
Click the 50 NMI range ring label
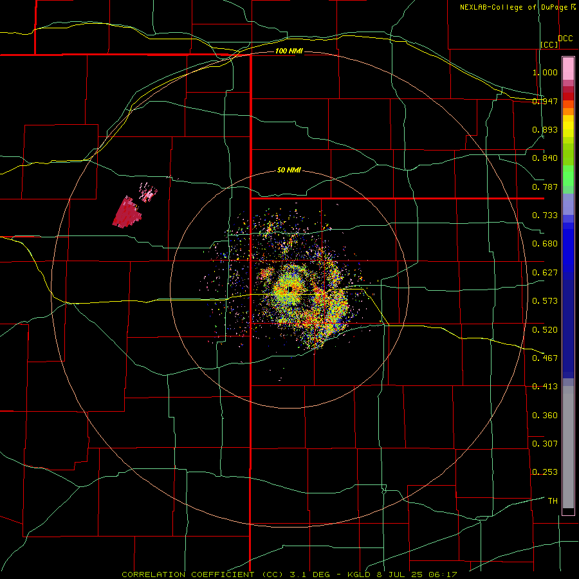289,170
